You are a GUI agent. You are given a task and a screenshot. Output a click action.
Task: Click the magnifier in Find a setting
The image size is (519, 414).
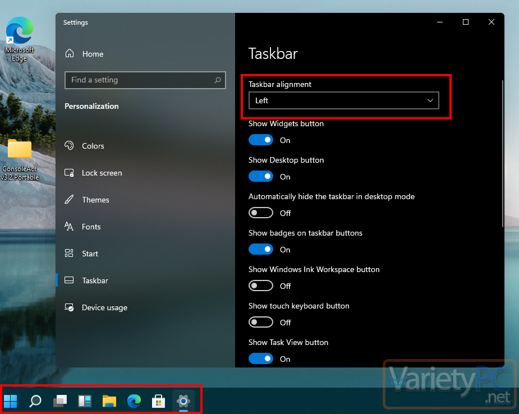(218, 80)
